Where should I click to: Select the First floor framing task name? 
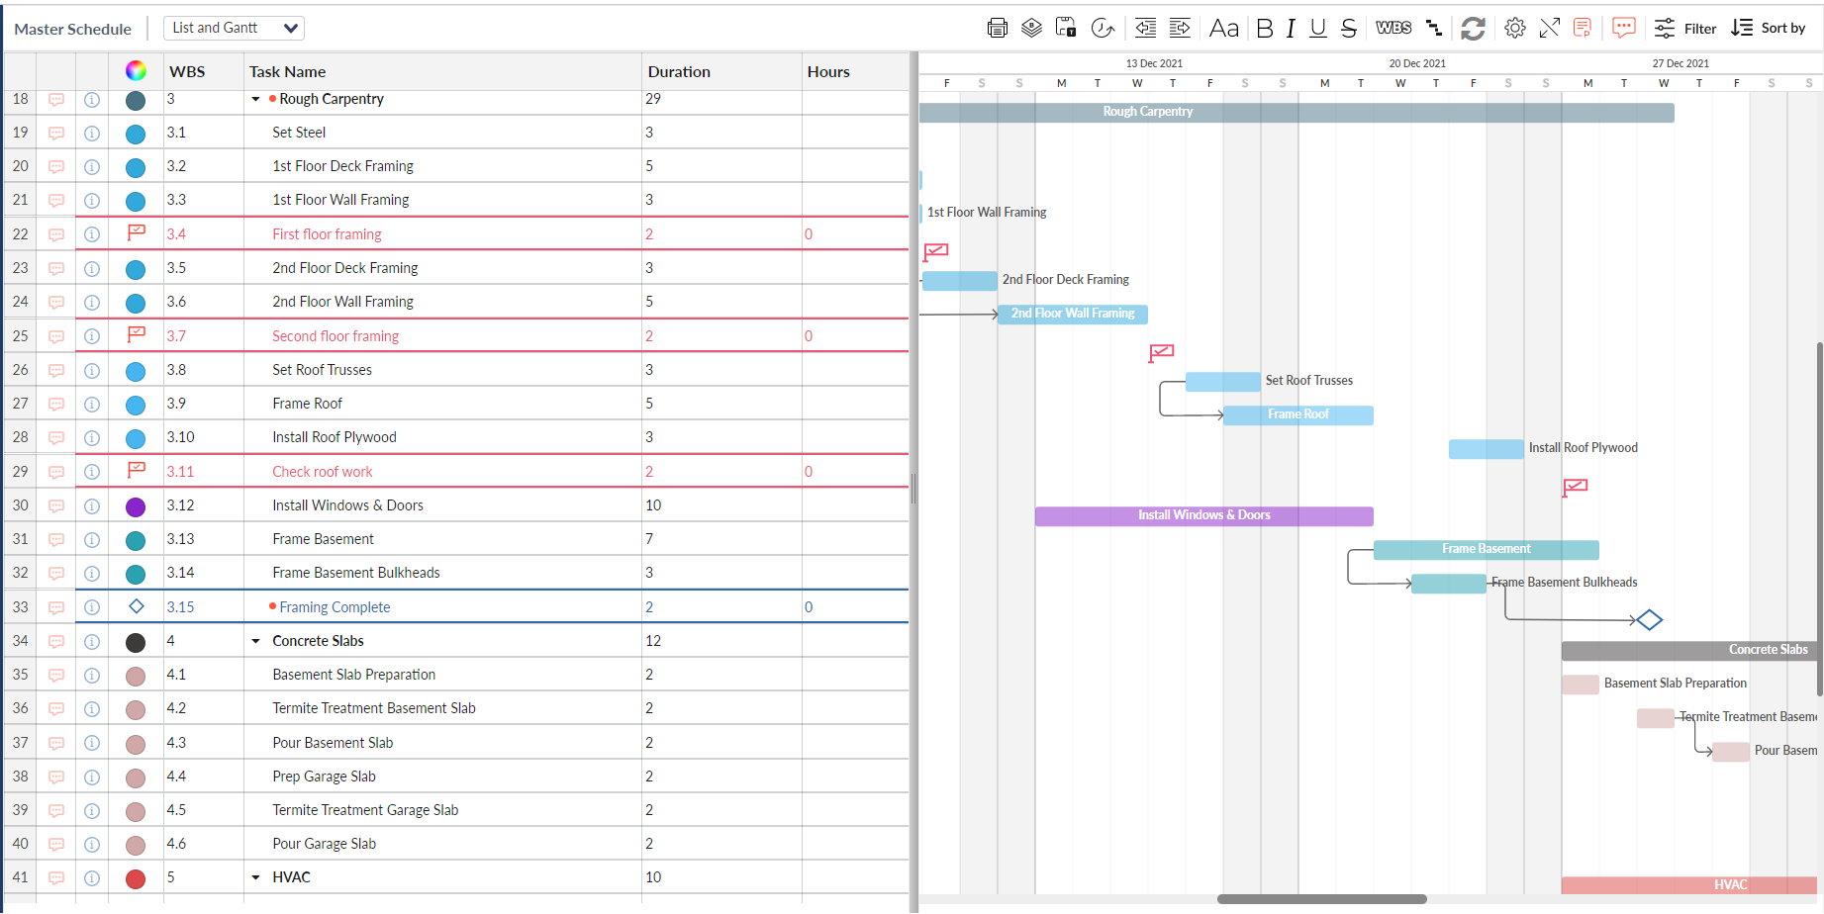327,233
